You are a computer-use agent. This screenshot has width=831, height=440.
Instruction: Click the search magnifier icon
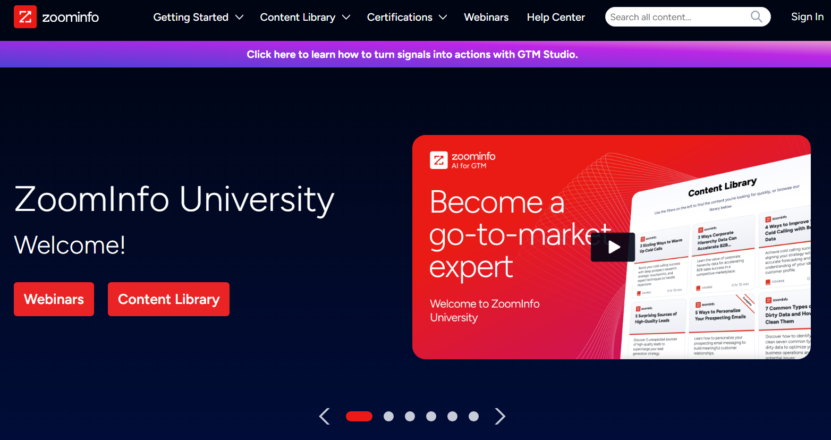(756, 17)
